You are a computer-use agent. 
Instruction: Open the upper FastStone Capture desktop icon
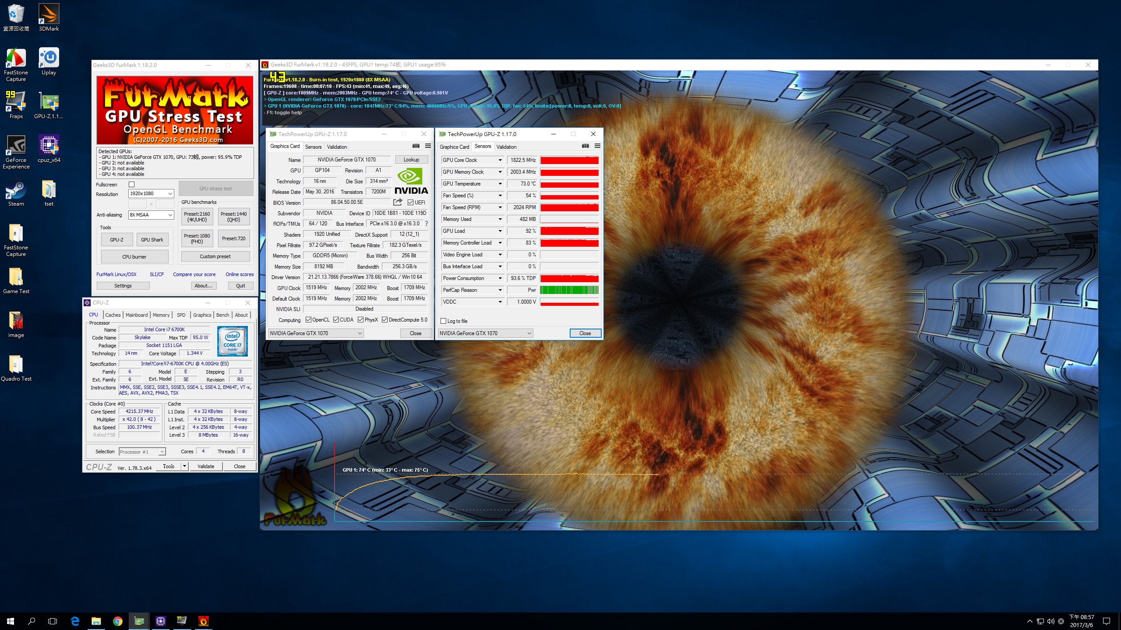(16, 64)
